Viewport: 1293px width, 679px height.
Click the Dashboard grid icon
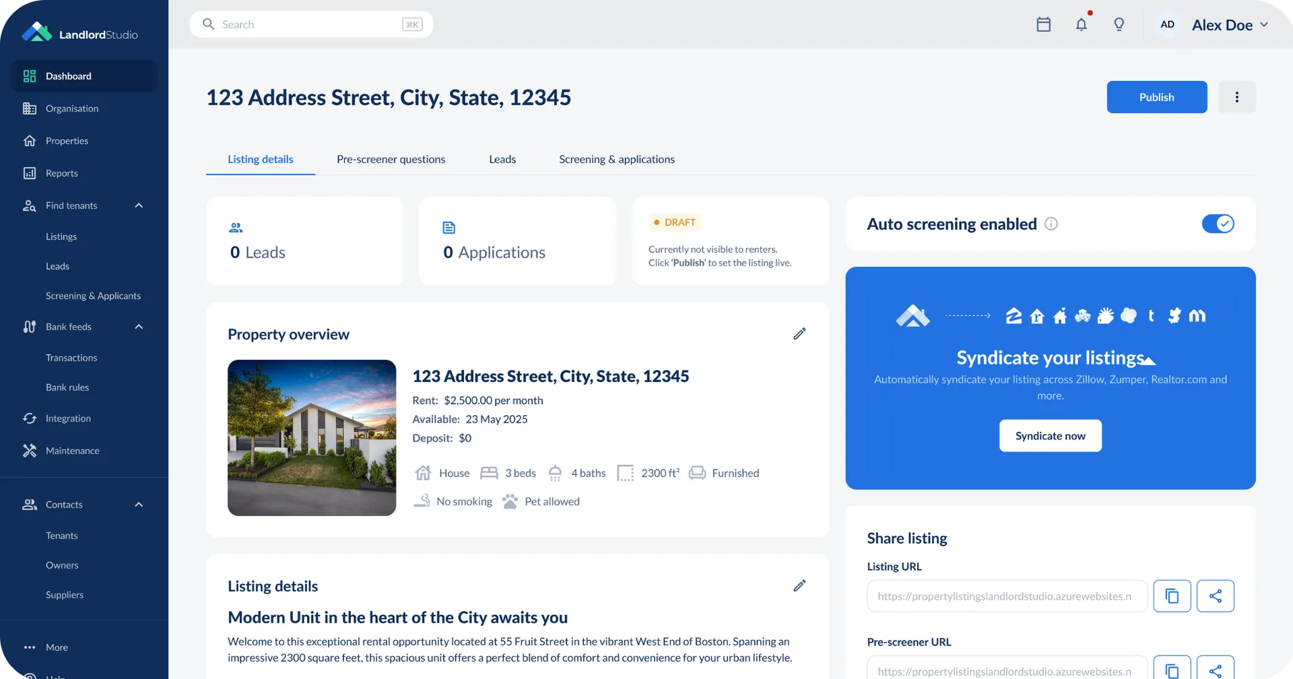coord(29,76)
